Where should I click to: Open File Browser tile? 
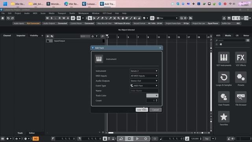click(x=241, y=97)
